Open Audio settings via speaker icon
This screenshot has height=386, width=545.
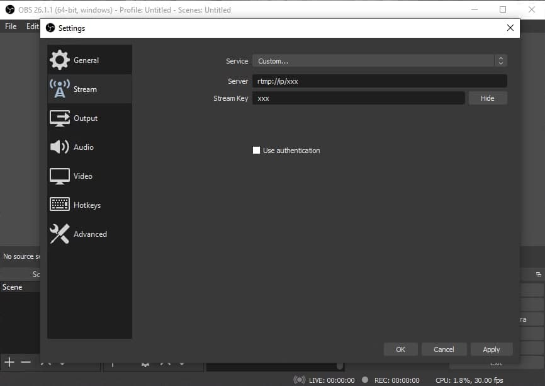click(60, 147)
